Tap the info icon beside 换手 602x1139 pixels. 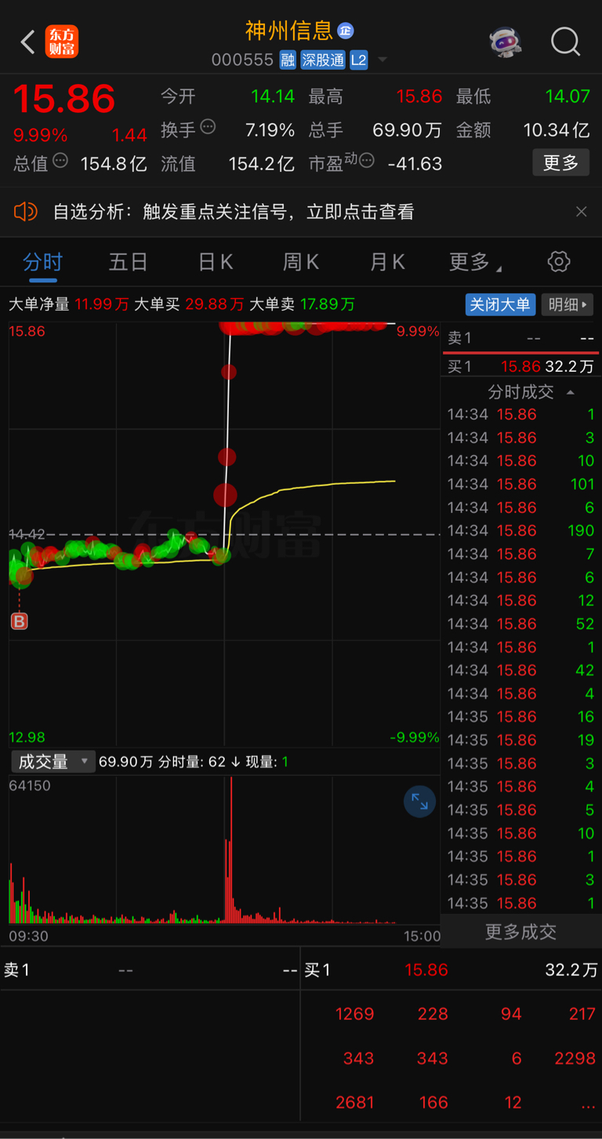(x=209, y=126)
